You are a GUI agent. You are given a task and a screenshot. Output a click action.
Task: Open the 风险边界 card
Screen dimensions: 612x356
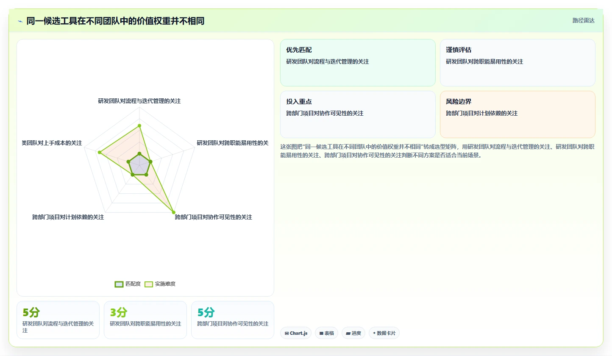pos(517,114)
